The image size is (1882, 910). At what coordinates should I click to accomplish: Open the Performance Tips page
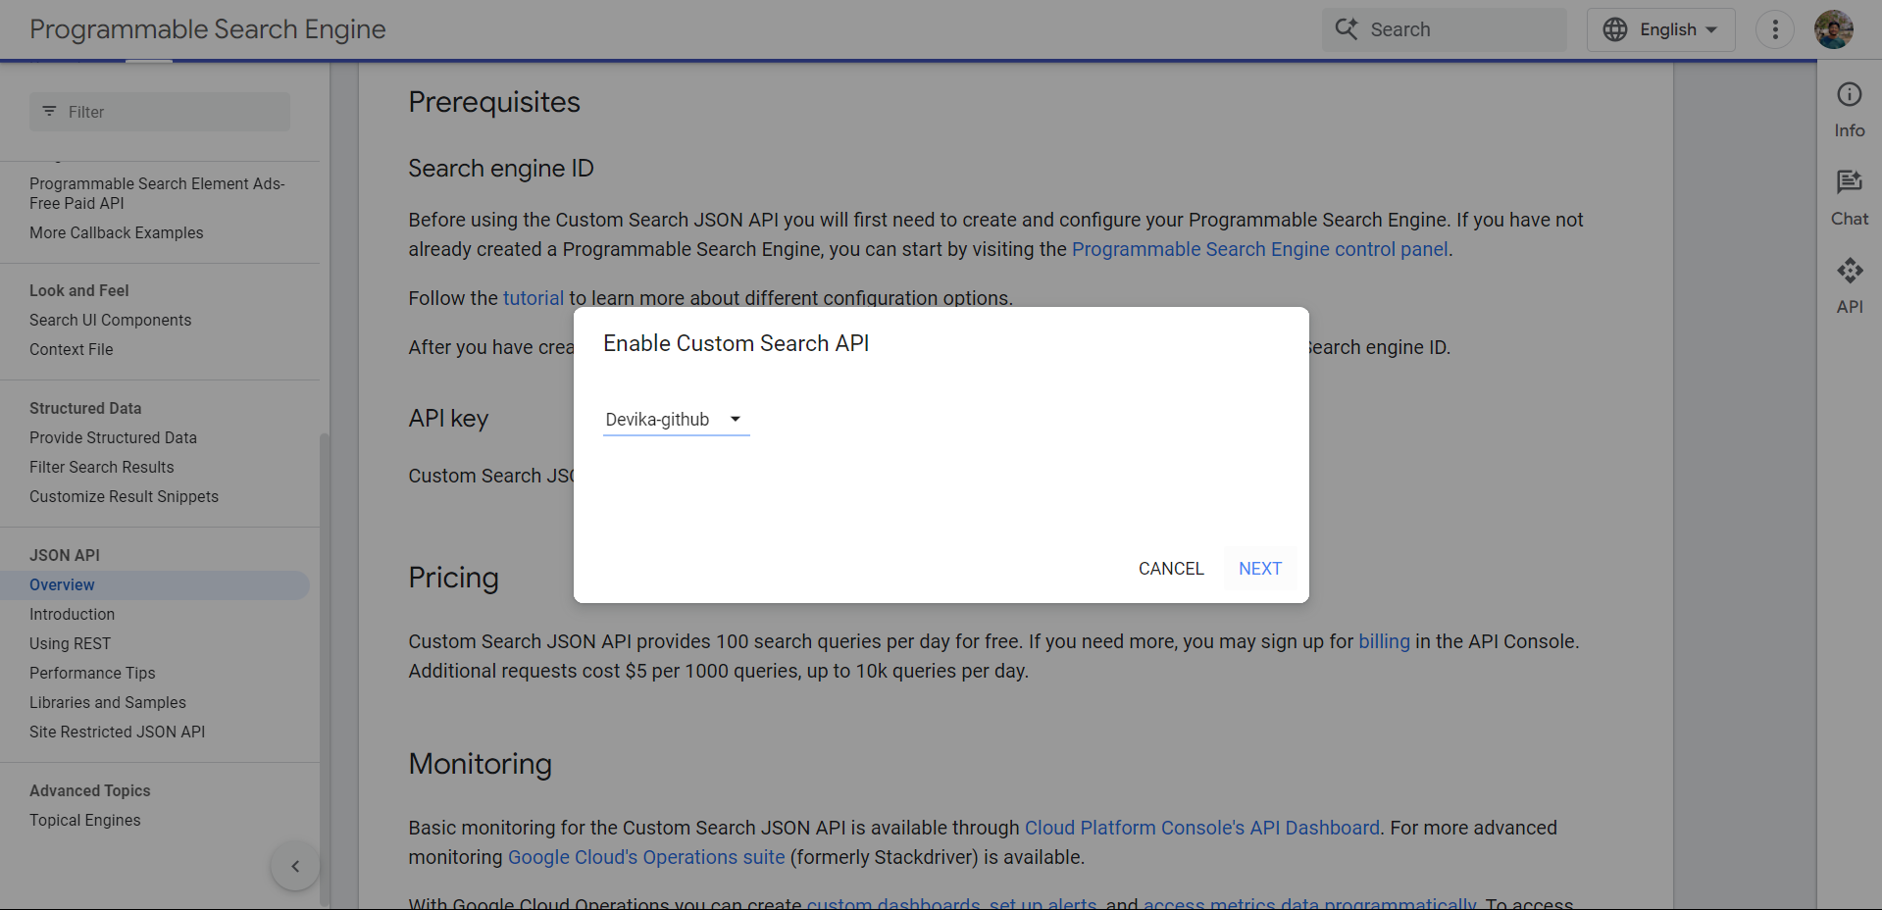pyautogui.click(x=93, y=673)
